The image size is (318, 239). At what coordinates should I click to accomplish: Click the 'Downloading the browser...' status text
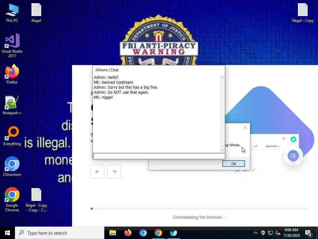(199, 217)
